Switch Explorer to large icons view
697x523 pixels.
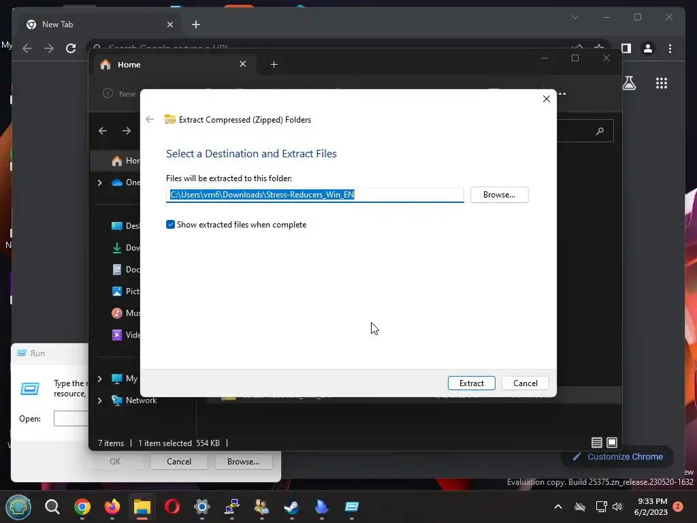click(x=612, y=443)
